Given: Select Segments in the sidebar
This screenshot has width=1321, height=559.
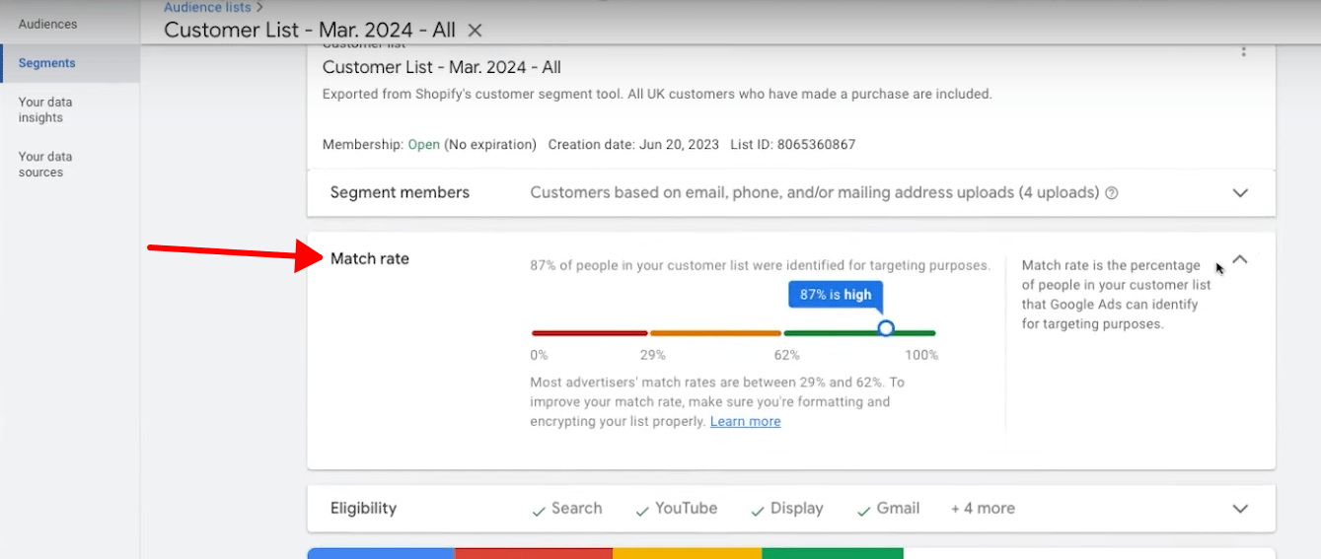Looking at the screenshot, I should (47, 63).
